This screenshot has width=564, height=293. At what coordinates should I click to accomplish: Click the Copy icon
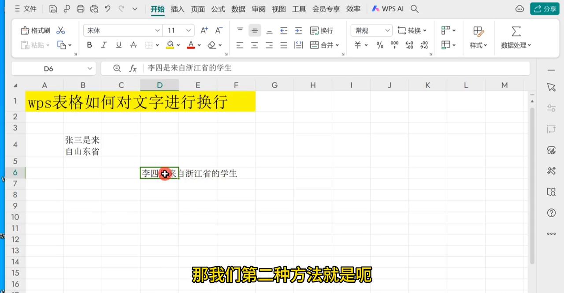tap(62, 45)
